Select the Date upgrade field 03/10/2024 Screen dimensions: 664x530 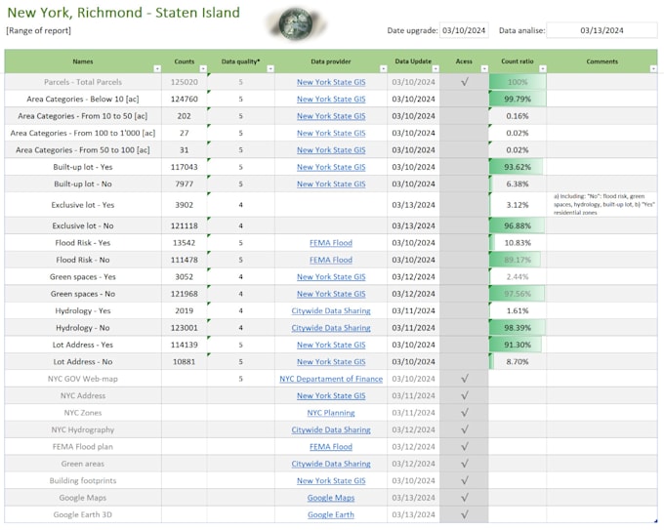tap(464, 30)
